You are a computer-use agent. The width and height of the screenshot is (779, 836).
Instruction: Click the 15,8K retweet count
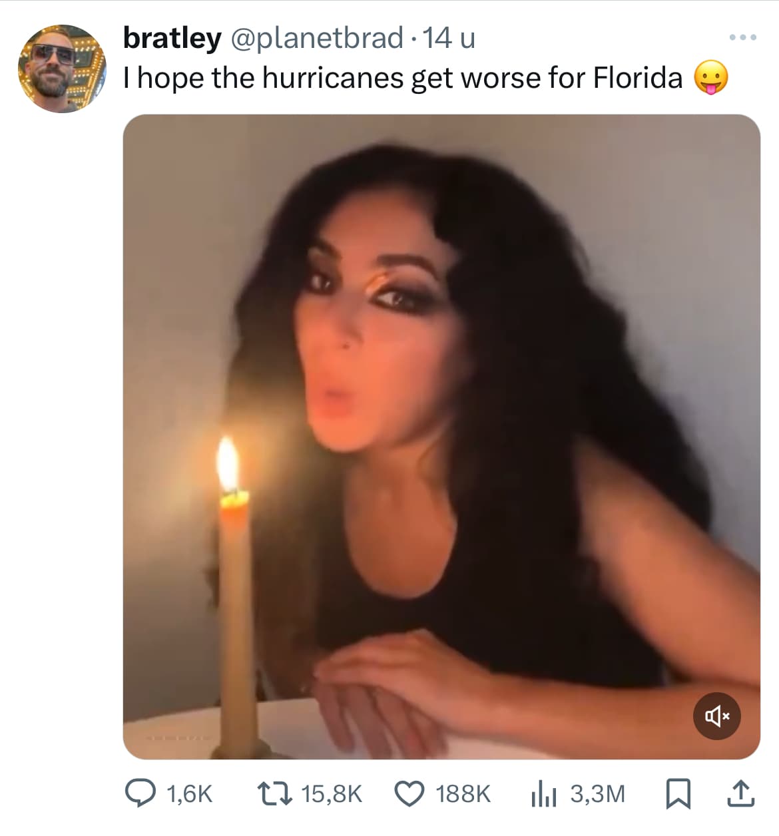[332, 793]
